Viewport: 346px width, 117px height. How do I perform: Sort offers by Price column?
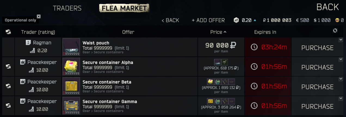pyautogui.click(x=218, y=32)
